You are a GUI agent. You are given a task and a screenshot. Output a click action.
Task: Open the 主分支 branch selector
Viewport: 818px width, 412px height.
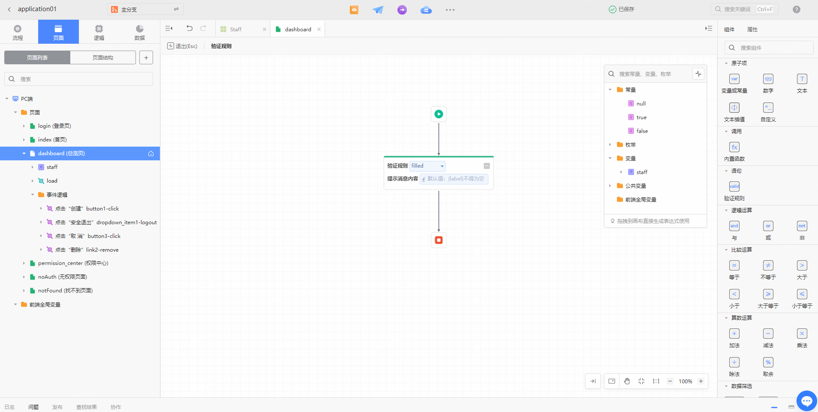[x=145, y=9]
